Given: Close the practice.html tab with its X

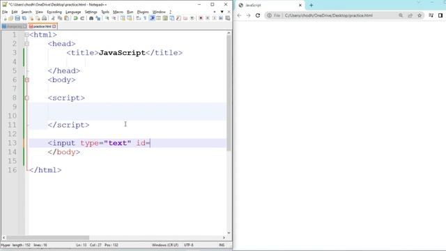Looking at the screenshot, I should (54, 26).
